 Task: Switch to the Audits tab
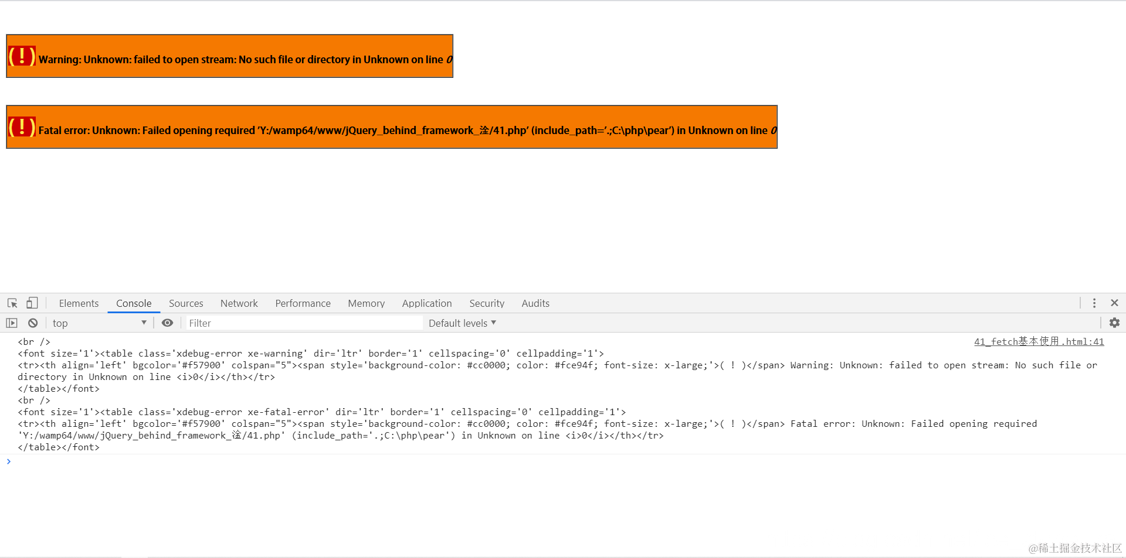click(x=535, y=303)
